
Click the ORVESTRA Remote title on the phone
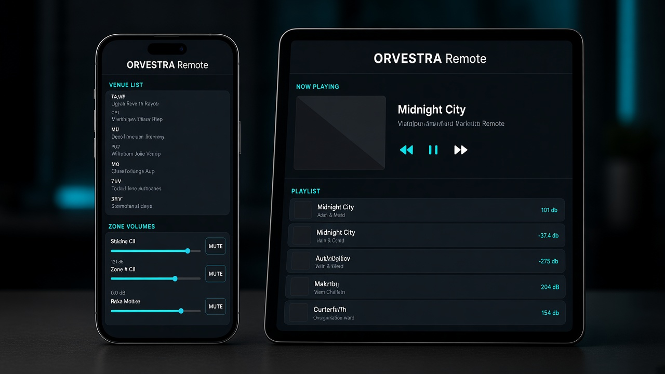[x=167, y=65]
